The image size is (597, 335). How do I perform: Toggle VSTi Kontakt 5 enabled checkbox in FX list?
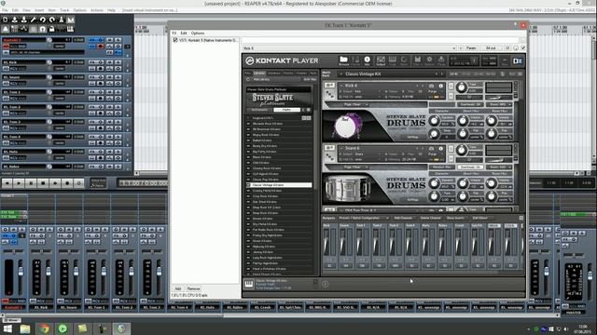click(x=175, y=40)
